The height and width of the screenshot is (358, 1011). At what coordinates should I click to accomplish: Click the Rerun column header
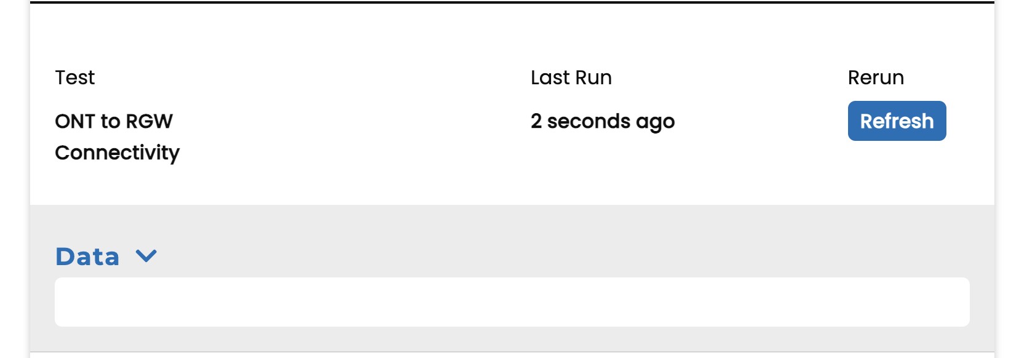pyautogui.click(x=876, y=78)
